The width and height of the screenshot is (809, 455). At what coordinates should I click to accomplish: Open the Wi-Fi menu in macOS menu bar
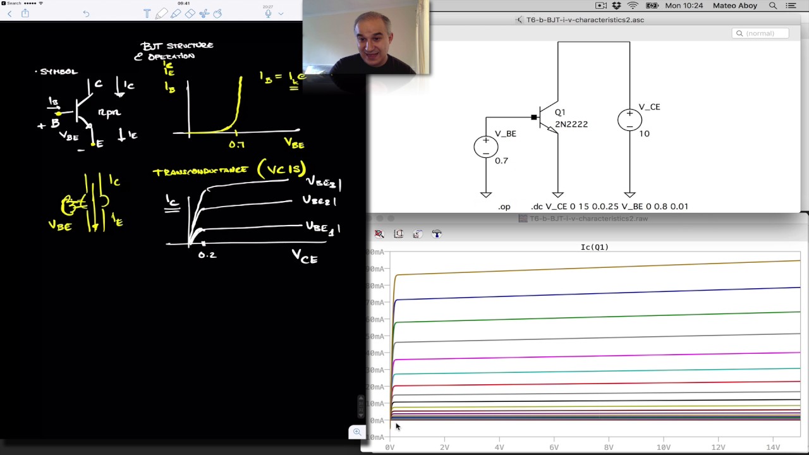[633, 6]
